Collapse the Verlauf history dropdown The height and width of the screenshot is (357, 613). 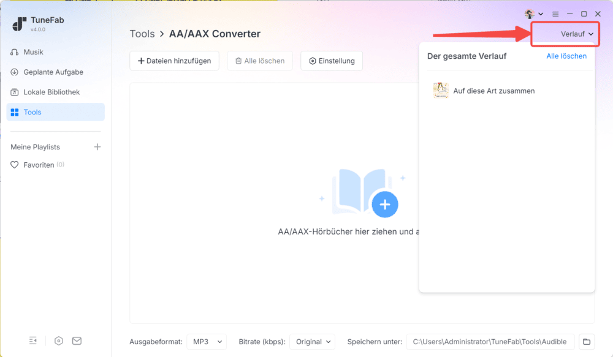click(577, 34)
